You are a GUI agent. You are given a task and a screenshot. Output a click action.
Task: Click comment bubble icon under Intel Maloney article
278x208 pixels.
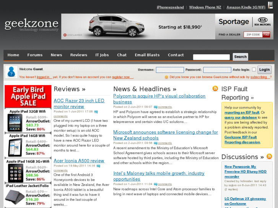(x=156, y=184)
